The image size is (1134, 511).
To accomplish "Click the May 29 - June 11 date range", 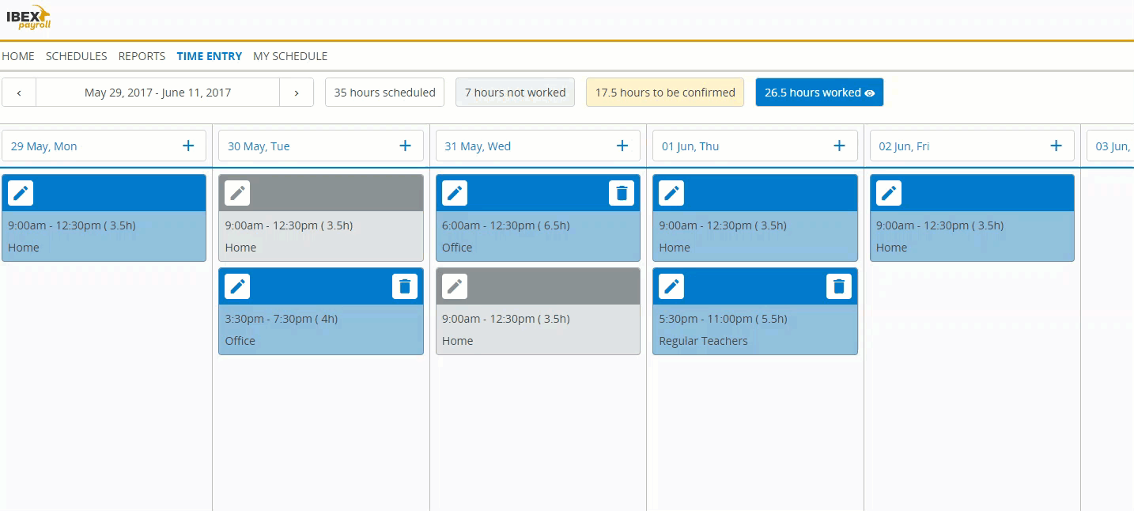I will click(158, 93).
